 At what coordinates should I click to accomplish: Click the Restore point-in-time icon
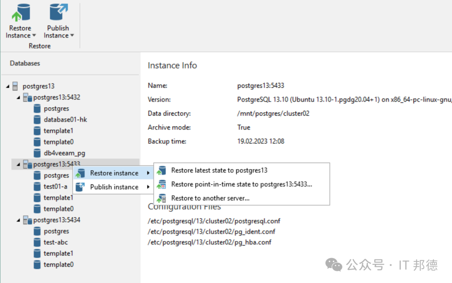click(162, 184)
